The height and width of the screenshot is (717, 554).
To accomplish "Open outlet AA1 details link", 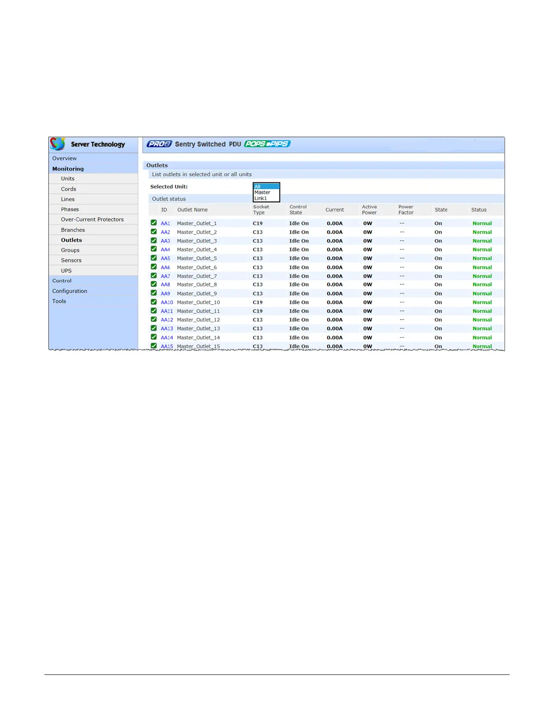I will tap(165, 224).
